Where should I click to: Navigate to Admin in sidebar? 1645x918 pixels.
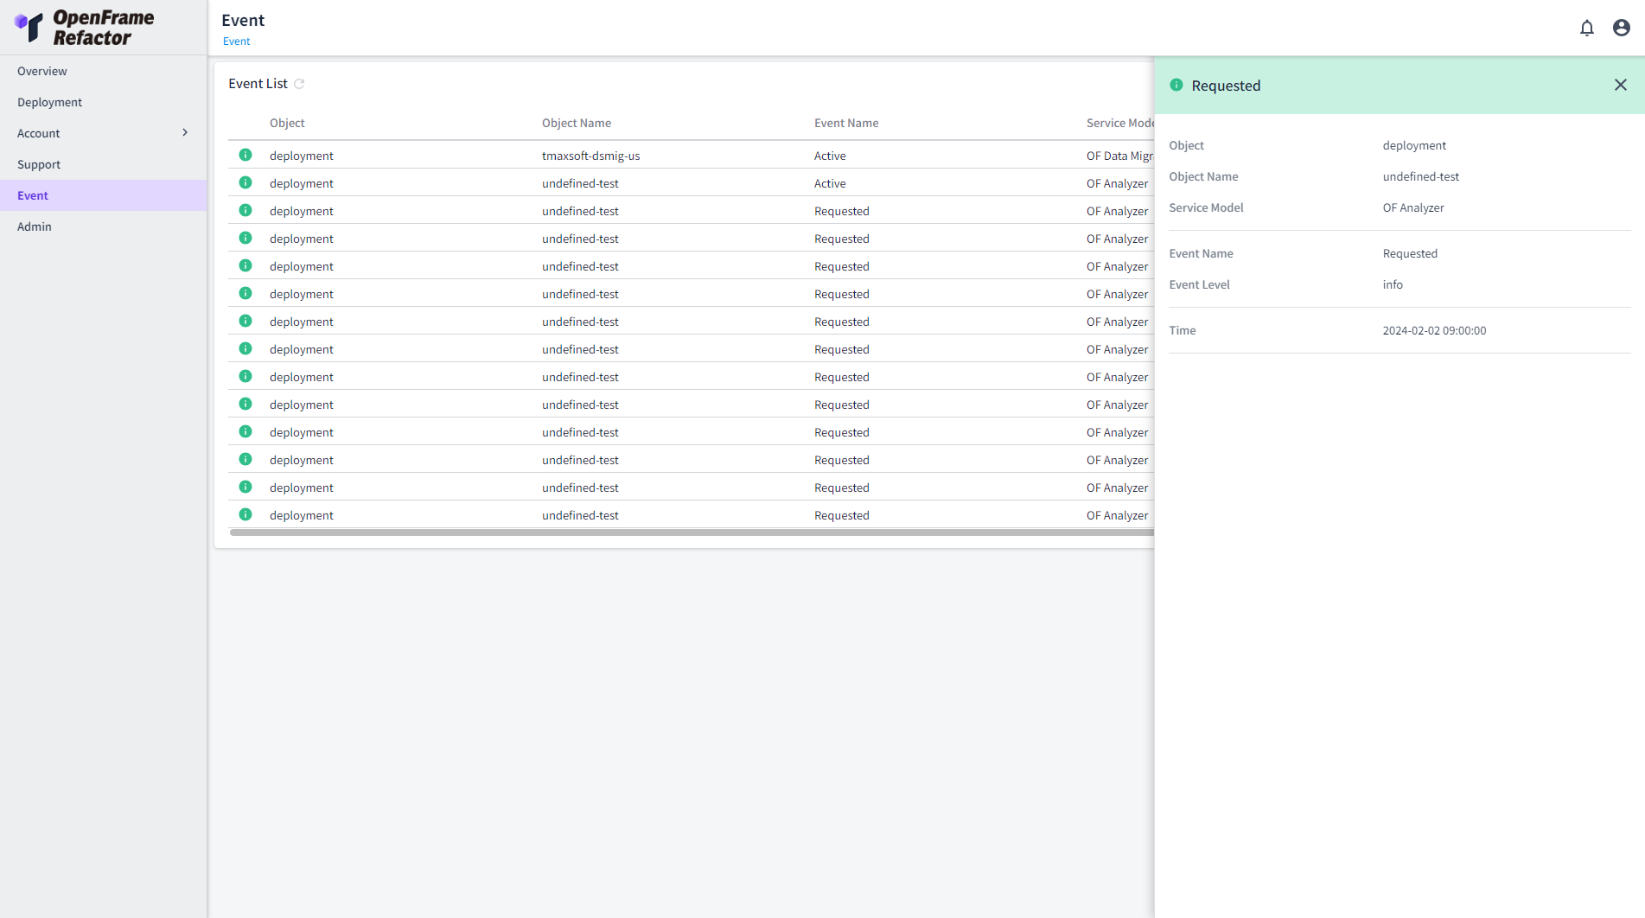click(35, 226)
